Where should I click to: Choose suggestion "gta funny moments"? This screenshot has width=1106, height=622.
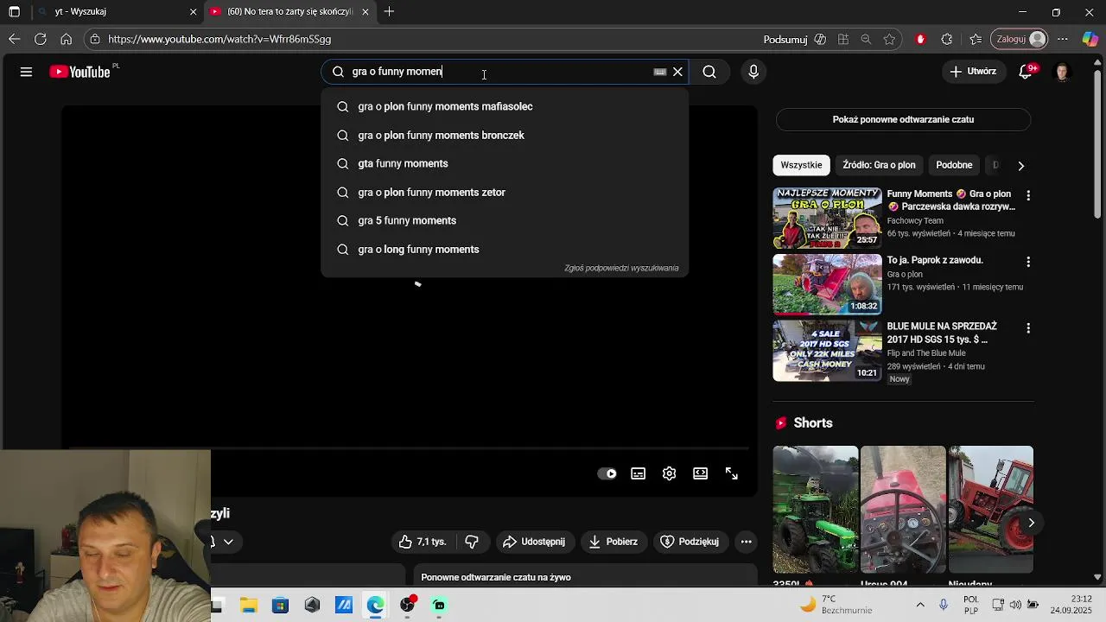(x=505, y=163)
